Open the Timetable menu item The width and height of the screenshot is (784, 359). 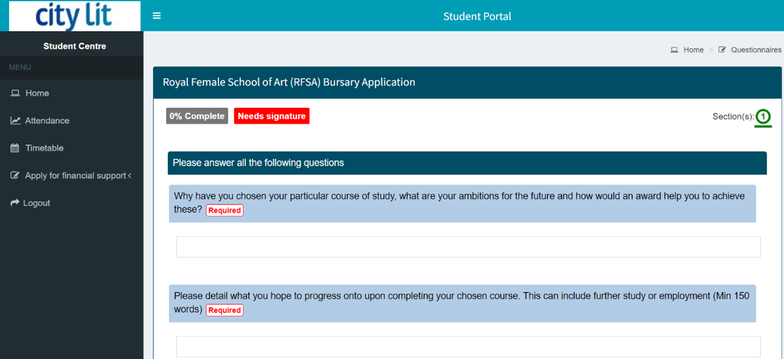44,148
